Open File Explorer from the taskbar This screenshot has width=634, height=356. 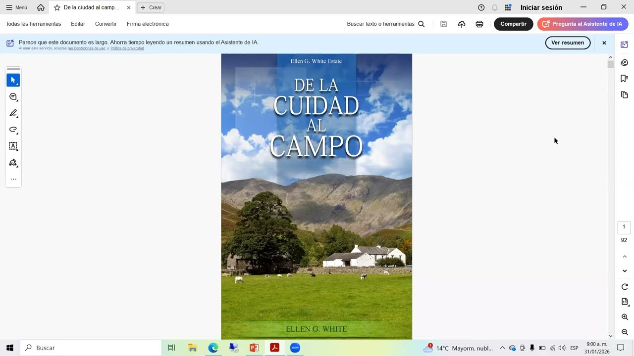pos(193,348)
